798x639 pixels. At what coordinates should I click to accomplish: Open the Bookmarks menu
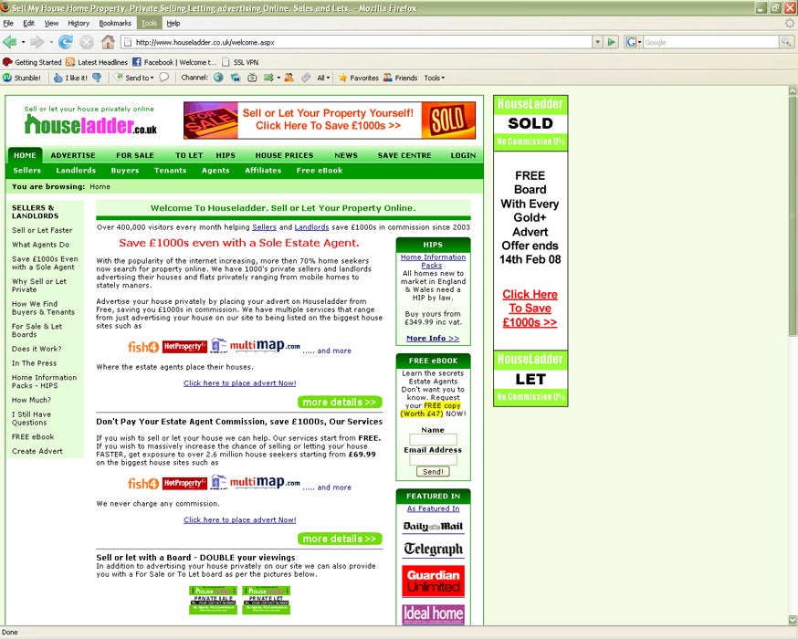pyautogui.click(x=115, y=23)
